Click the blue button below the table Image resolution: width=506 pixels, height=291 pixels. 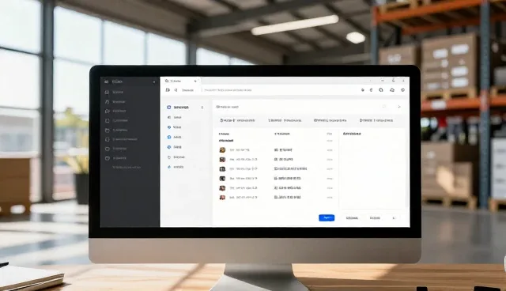327,218
